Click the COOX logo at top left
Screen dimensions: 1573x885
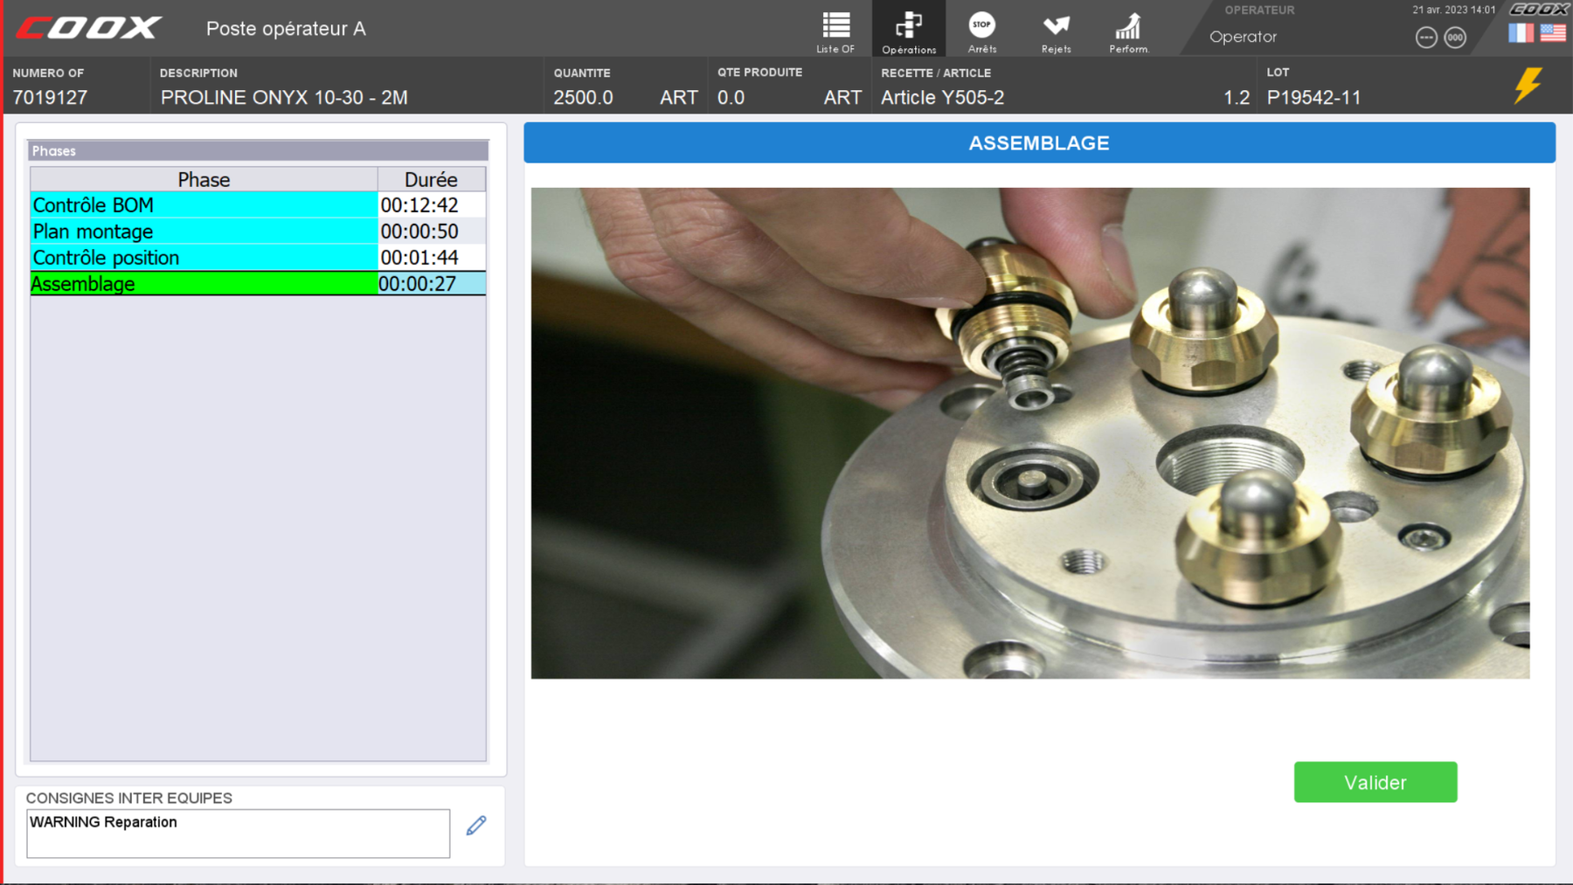click(x=88, y=28)
